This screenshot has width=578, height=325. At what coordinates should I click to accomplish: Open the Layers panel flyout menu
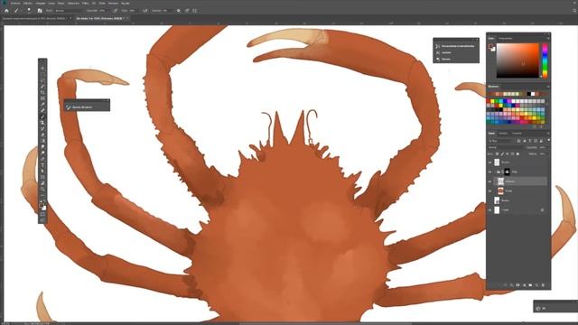tap(548, 133)
